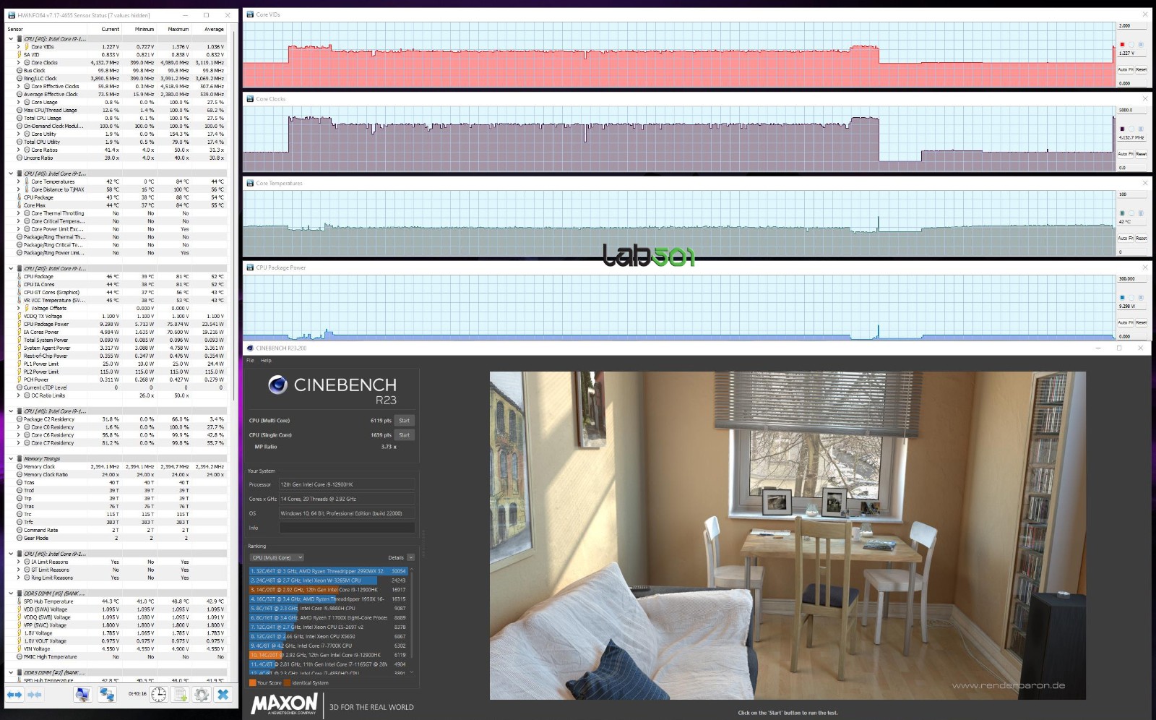Toggle the blue square option in Core Clocks graph

pos(1141,129)
